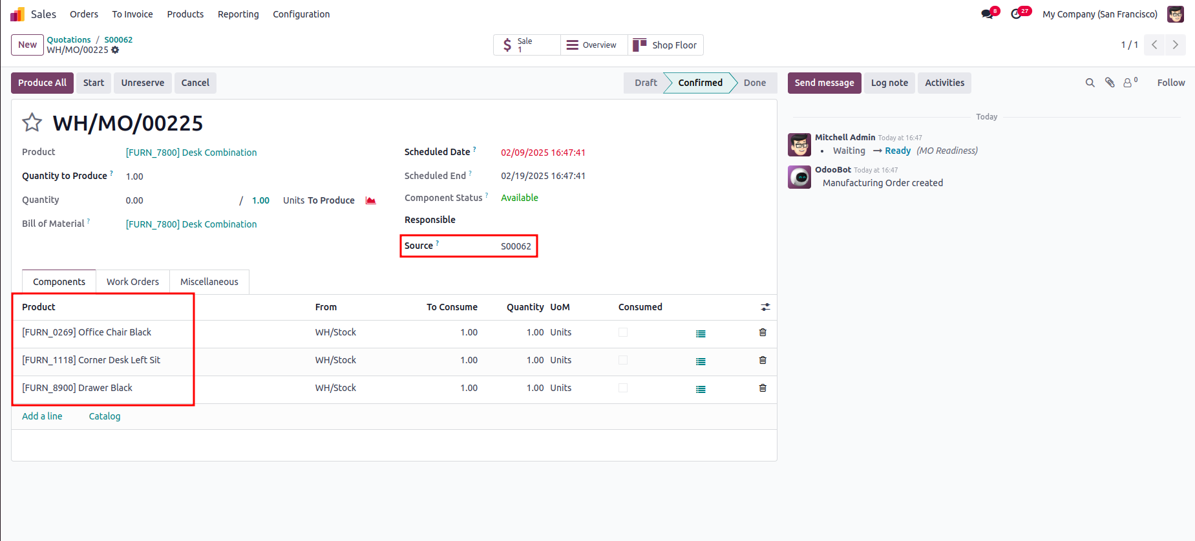This screenshot has height=541, width=1195.
Task: Click the favorite star next to WH/MO/00225
Action: coord(32,123)
